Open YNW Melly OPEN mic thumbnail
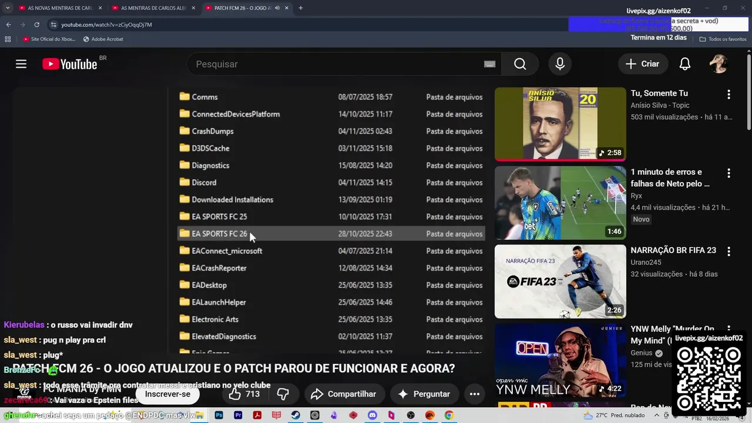The height and width of the screenshot is (423, 752). 560,360
